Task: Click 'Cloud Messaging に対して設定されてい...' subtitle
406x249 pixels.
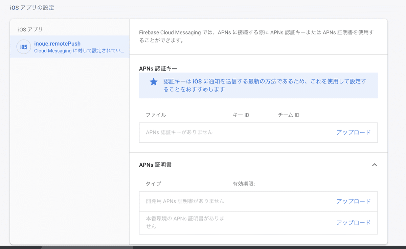Action: coord(79,51)
